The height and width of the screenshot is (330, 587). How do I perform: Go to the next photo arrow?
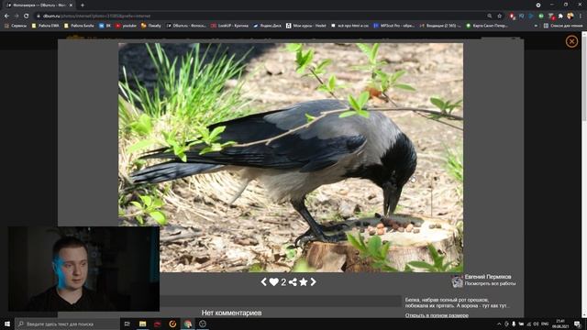[313, 281]
